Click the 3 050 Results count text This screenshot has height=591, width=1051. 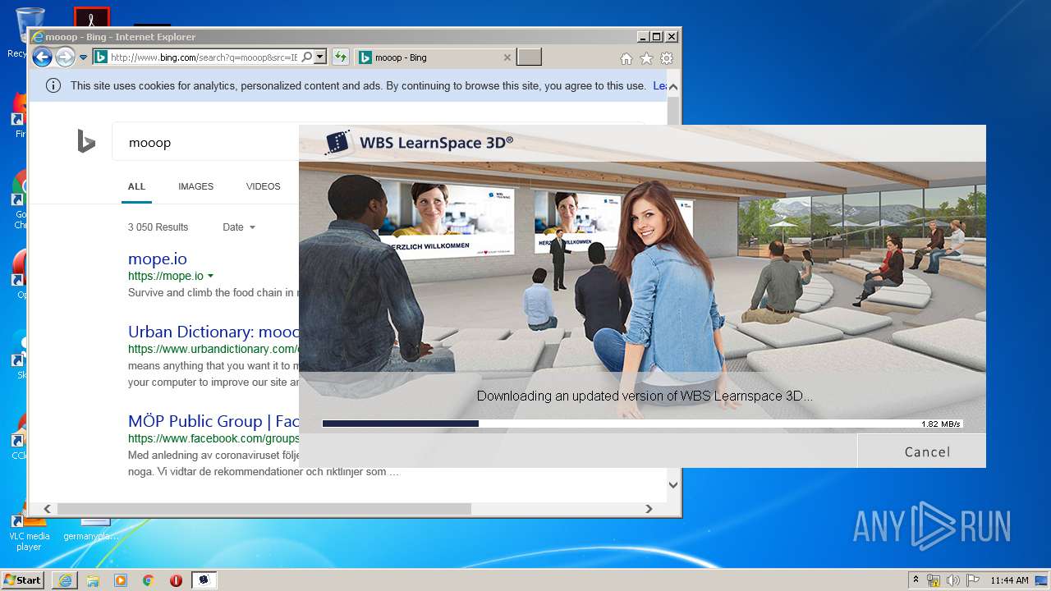click(158, 227)
